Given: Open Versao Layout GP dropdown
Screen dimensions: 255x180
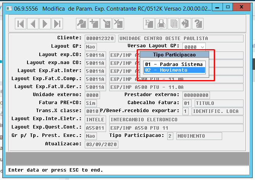Looking at the screenshot, I should 202,47.
